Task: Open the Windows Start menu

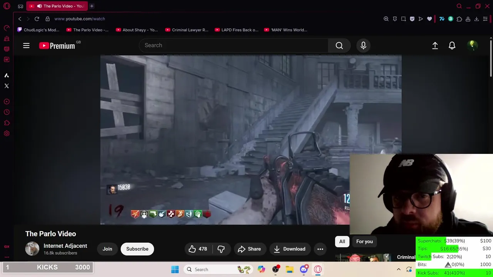Action: tap(175, 269)
